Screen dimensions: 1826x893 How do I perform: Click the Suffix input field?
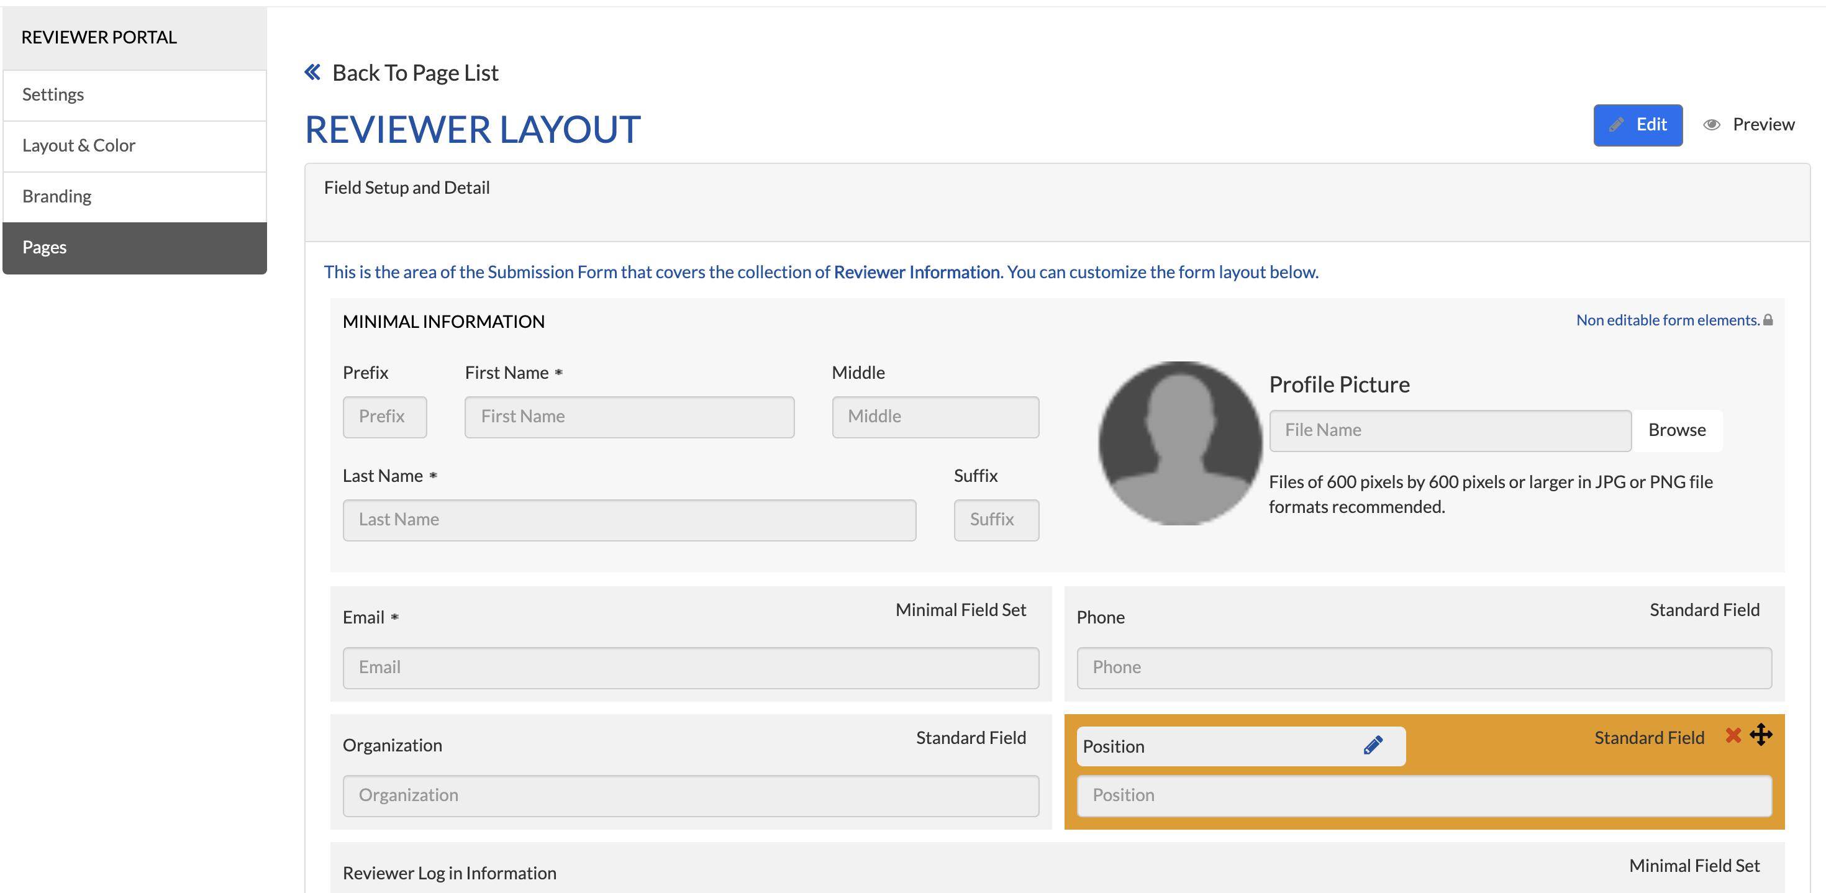997,520
